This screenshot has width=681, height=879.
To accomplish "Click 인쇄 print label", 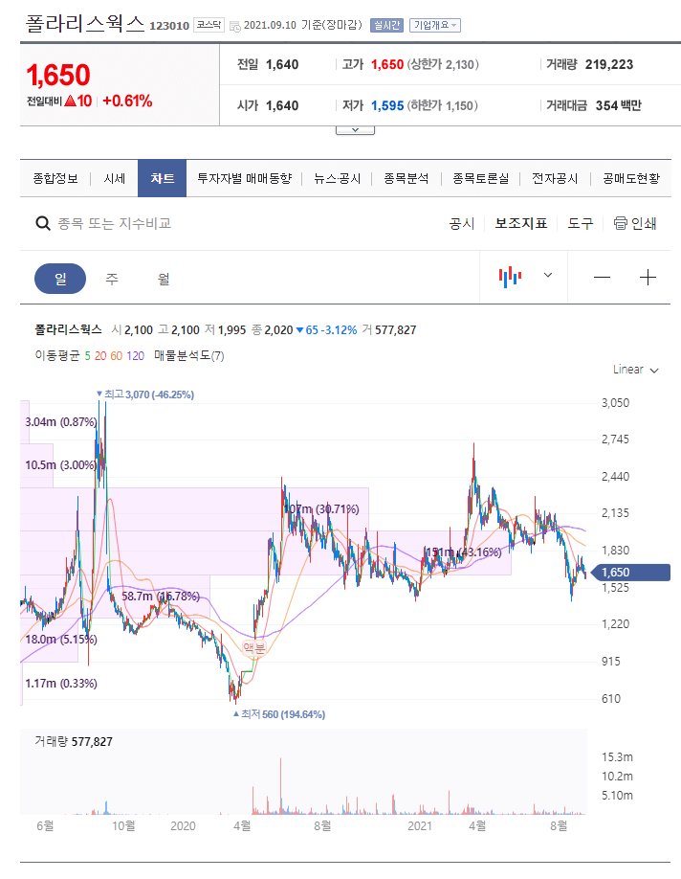I will [644, 224].
